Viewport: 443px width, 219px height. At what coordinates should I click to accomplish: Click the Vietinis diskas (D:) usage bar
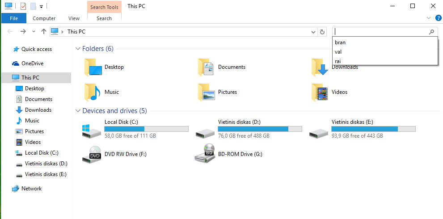260,129
